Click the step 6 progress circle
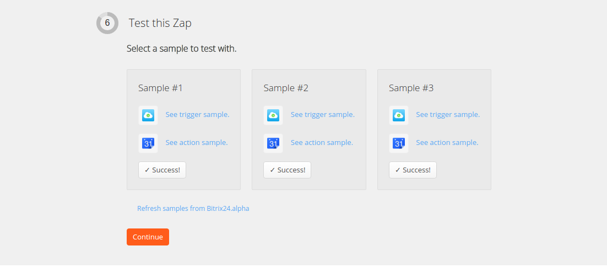The width and height of the screenshot is (607, 268). click(107, 23)
